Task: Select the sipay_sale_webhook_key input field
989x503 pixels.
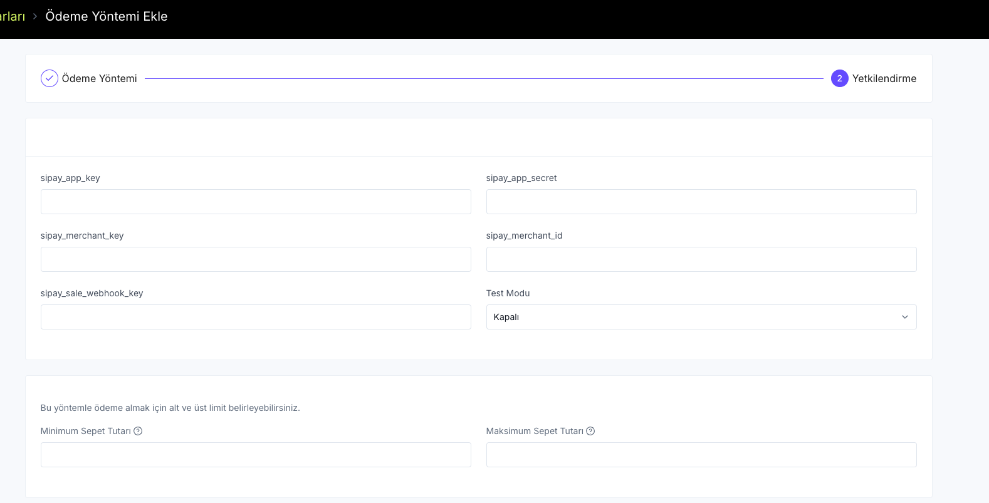Action: pyautogui.click(x=256, y=317)
